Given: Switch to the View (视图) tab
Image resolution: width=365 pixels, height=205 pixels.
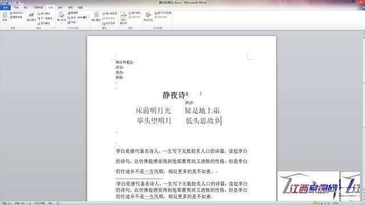Looking at the screenshot, I should [80, 7].
